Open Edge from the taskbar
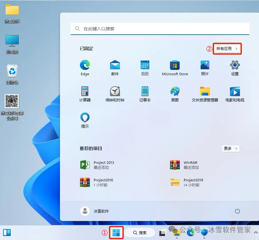Screen dimensions: 259x240 191,233
